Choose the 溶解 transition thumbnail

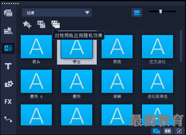pos(117,81)
